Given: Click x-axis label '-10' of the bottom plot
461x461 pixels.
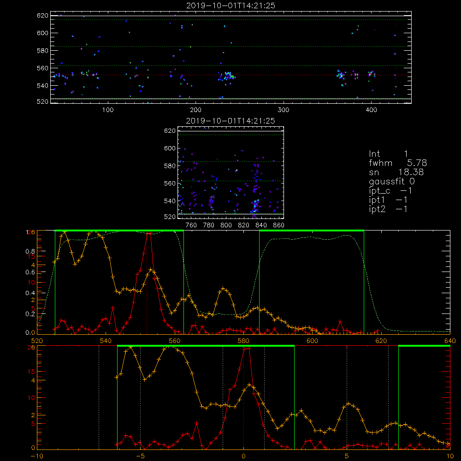Looking at the screenshot, I should click(37, 456).
